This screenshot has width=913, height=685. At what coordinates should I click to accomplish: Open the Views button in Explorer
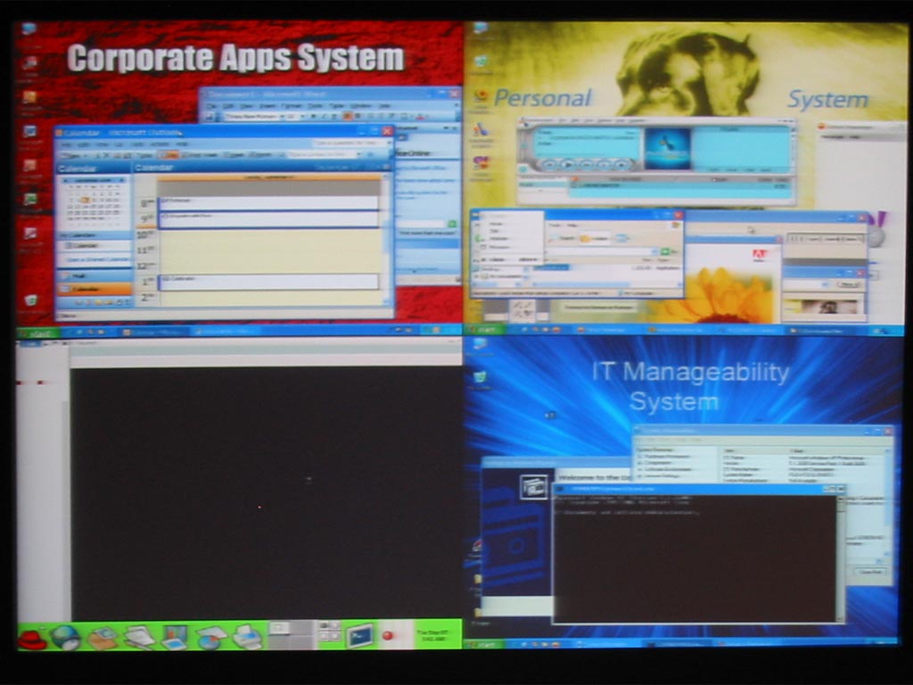tap(621, 238)
